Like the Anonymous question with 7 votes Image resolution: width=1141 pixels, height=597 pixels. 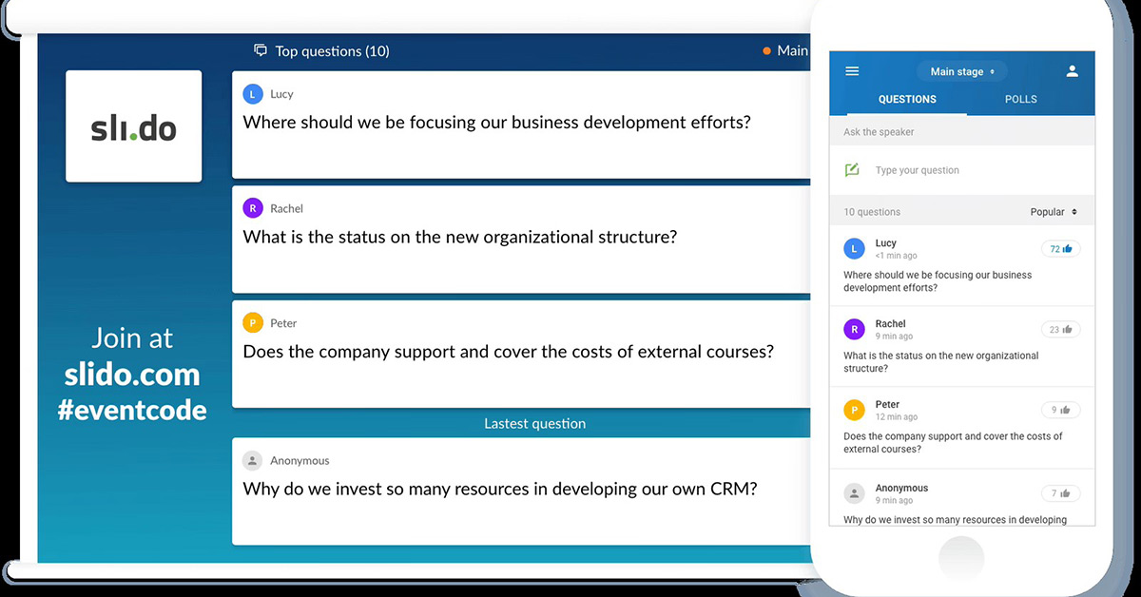[x=1060, y=493]
